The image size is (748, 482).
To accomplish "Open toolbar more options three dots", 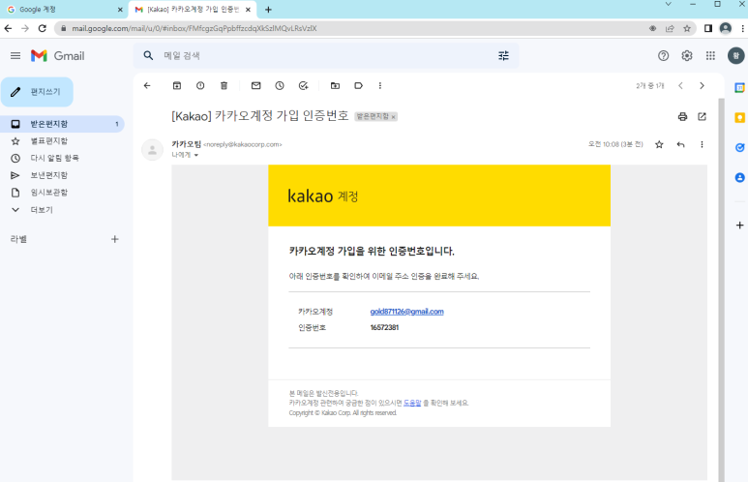I will coord(380,86).
